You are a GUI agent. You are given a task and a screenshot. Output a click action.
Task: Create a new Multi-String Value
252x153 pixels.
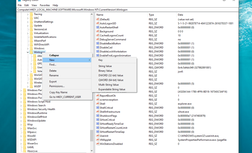(x=114, y=85)
